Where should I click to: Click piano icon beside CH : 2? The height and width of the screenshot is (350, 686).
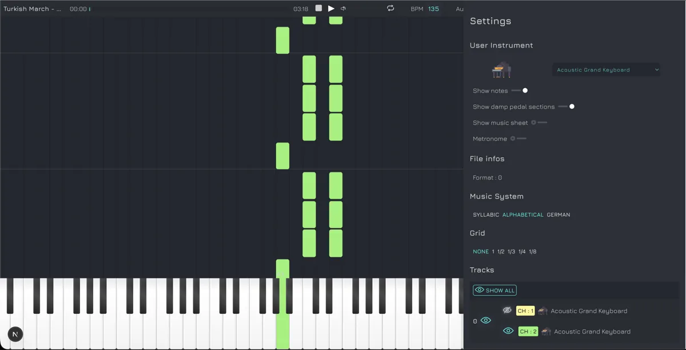(x=546, y=332)
